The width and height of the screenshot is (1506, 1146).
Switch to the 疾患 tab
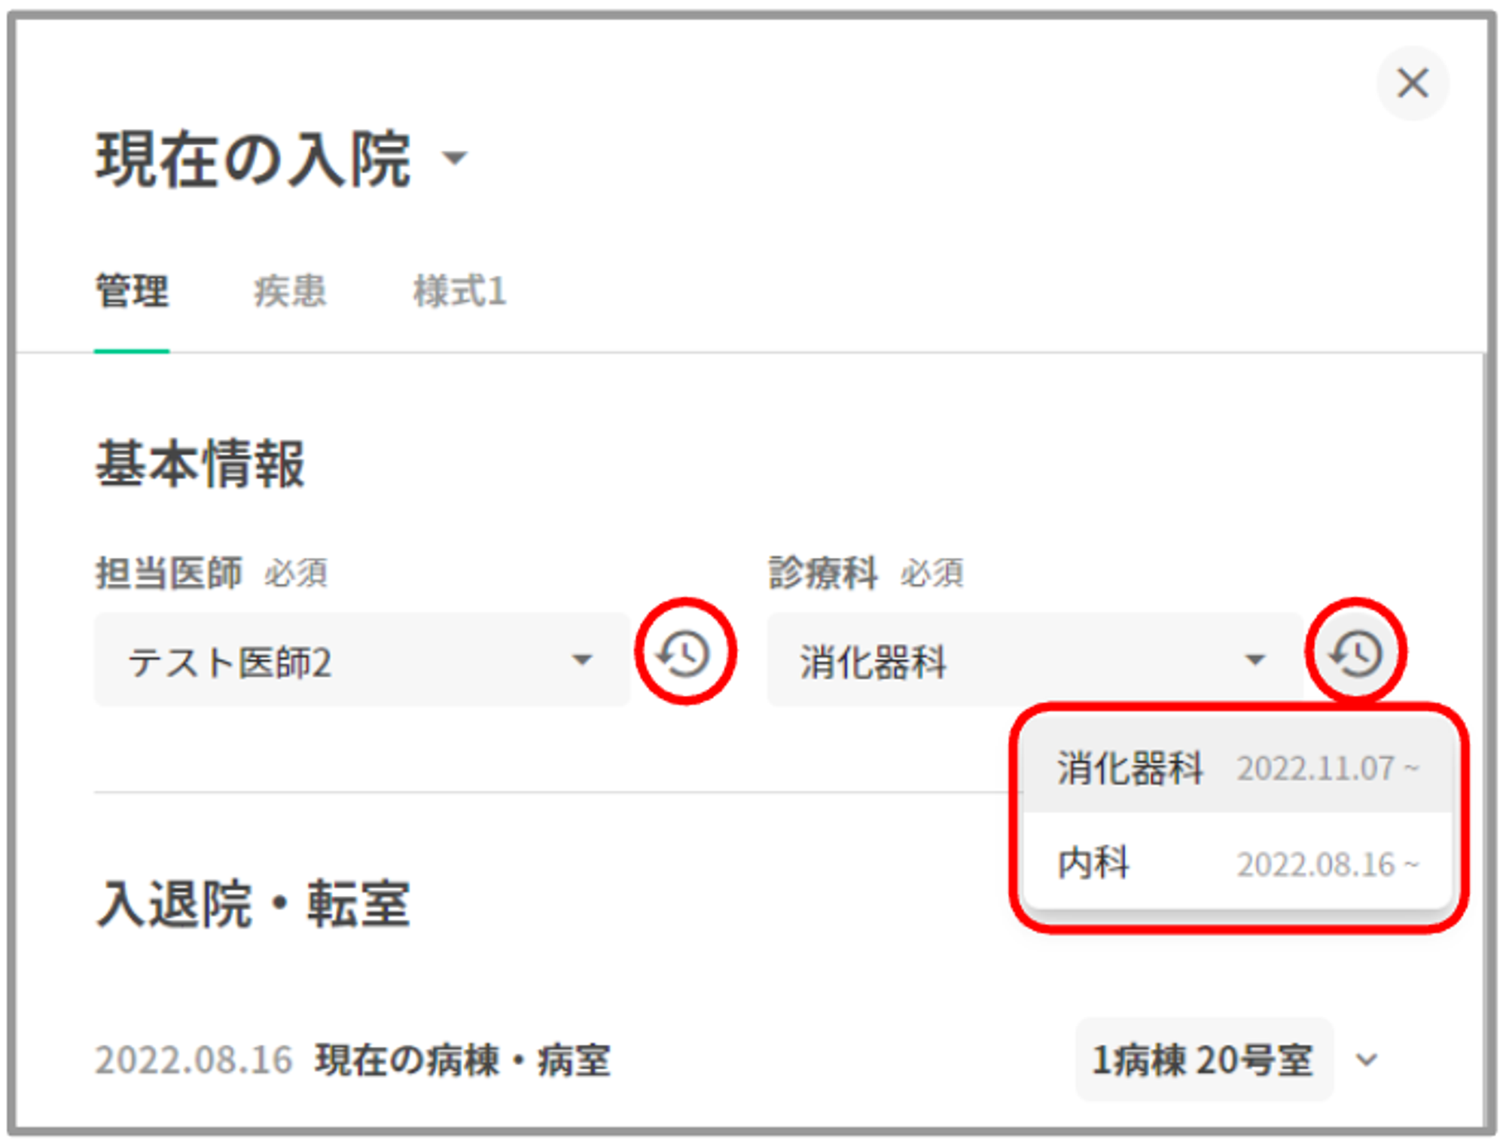290,292
